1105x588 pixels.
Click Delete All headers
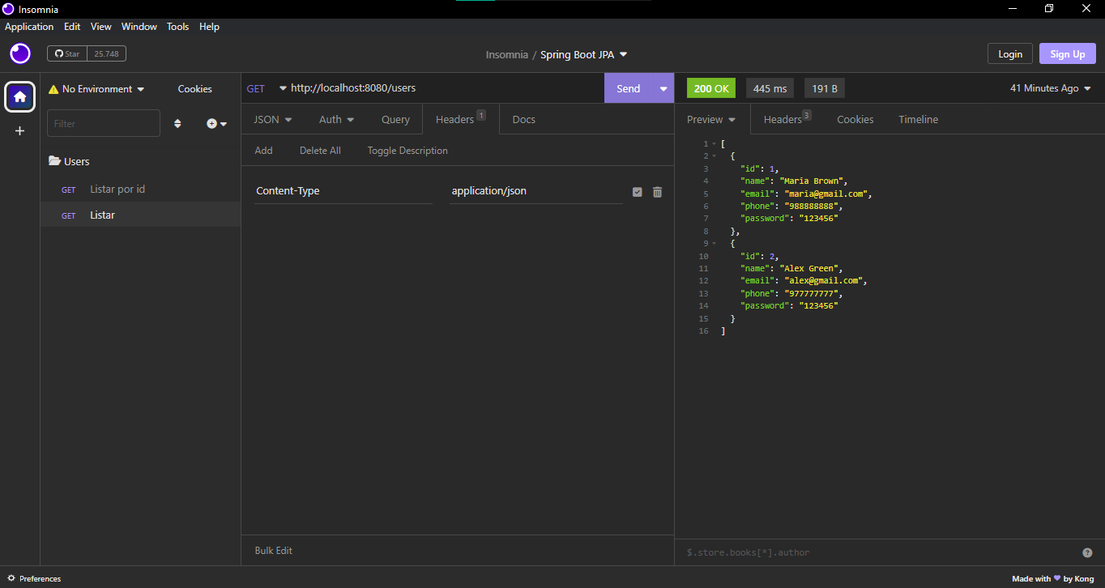(320, 151)
